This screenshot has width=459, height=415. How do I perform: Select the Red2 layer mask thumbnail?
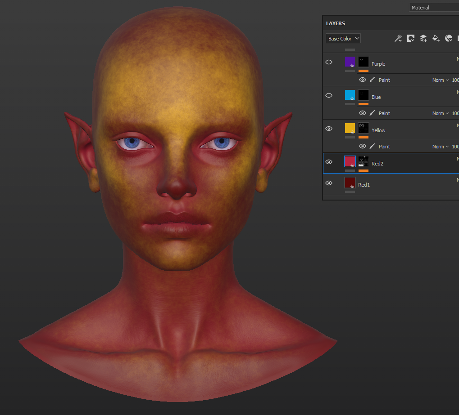364,162
